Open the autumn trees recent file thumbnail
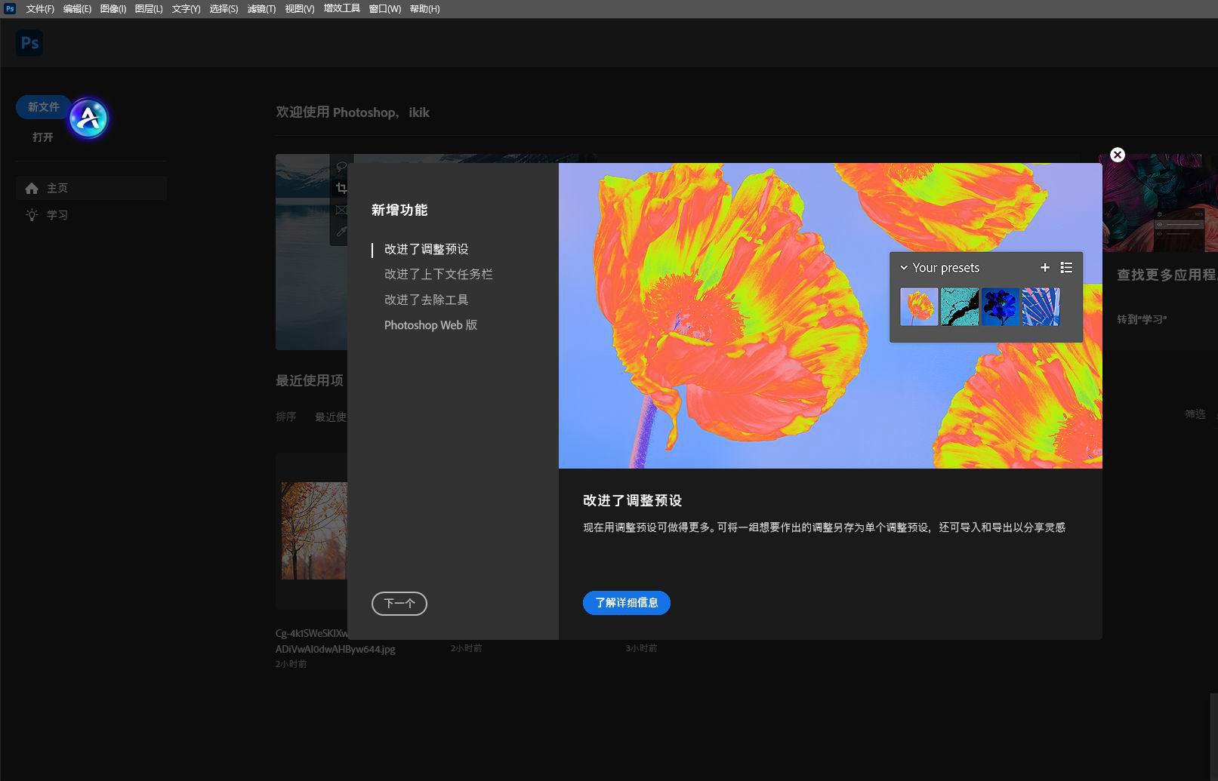The width and height of the screenshot is (1218, 781). [314, 531]
